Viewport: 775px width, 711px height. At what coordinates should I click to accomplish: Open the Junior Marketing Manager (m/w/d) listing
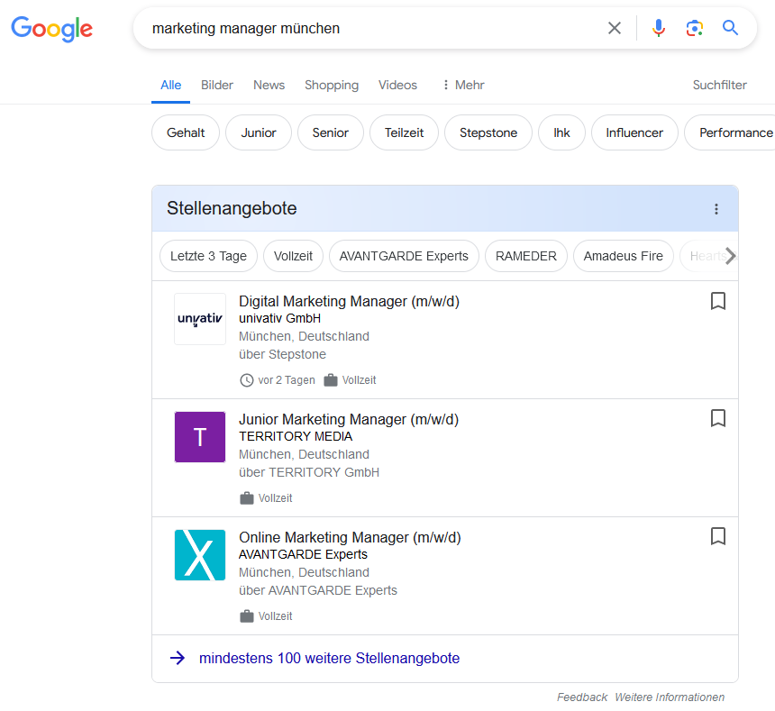349,419
